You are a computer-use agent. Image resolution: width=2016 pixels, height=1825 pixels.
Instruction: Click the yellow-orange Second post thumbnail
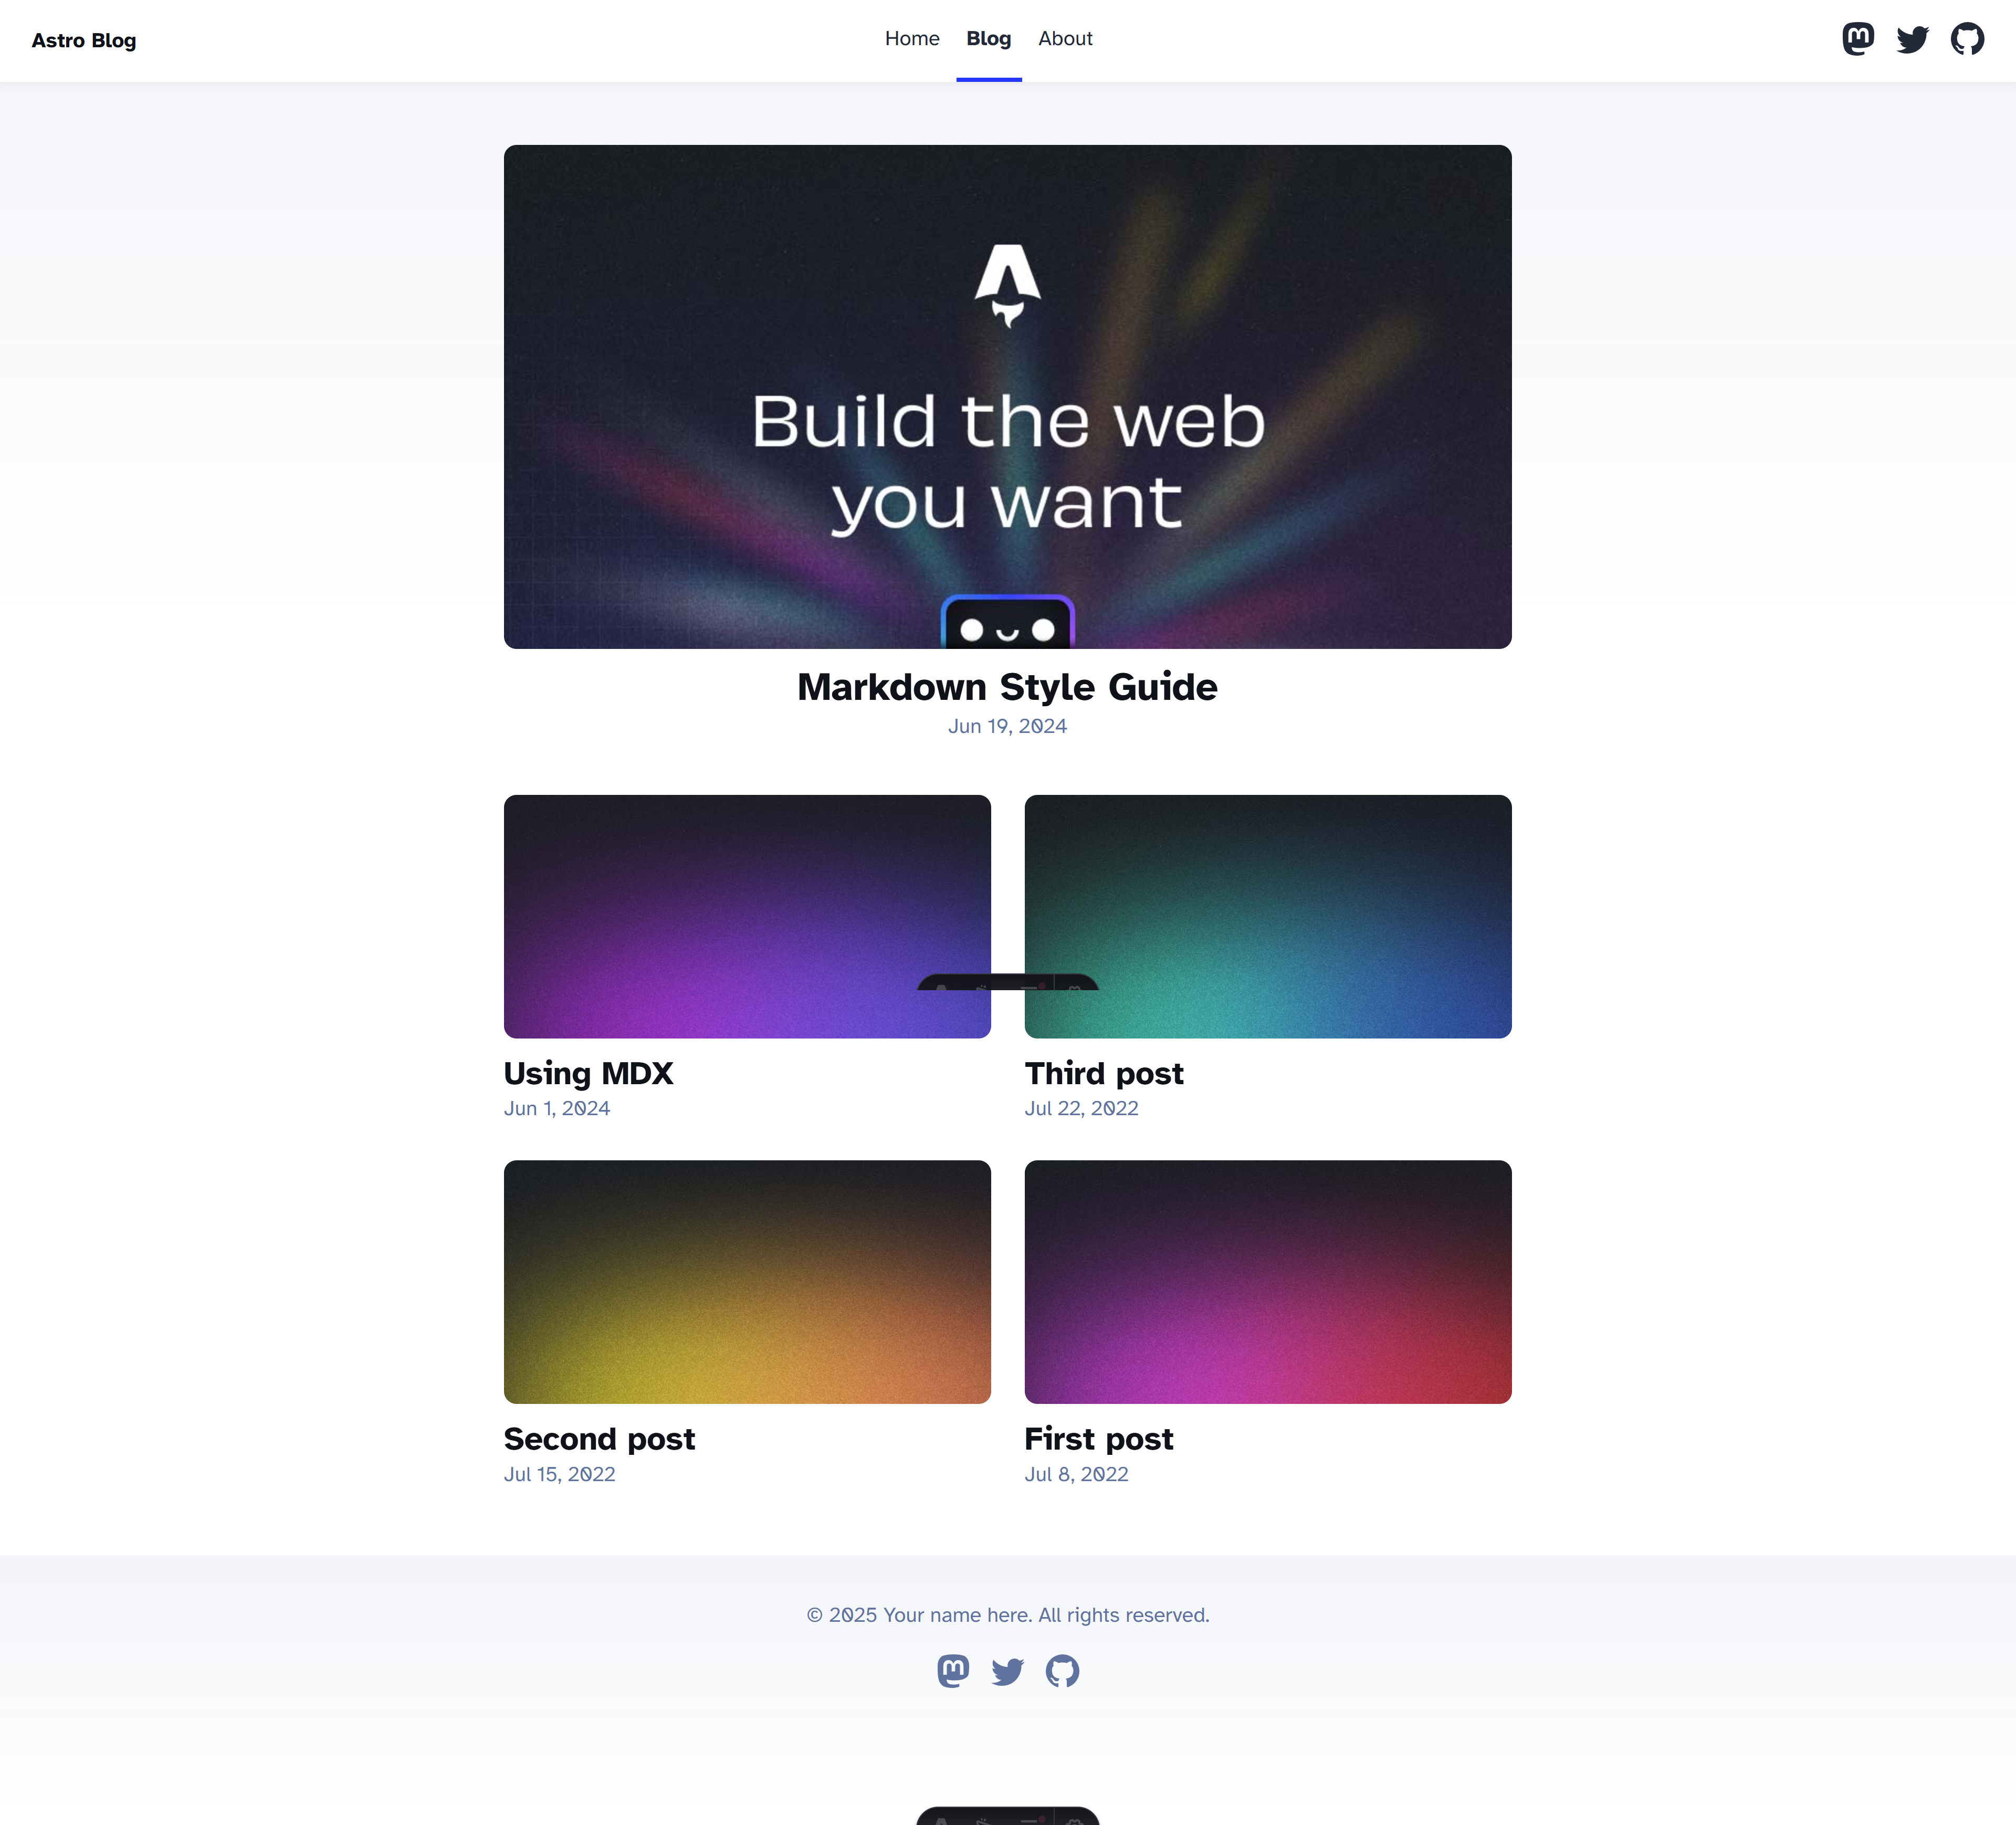pos(747,1282)
